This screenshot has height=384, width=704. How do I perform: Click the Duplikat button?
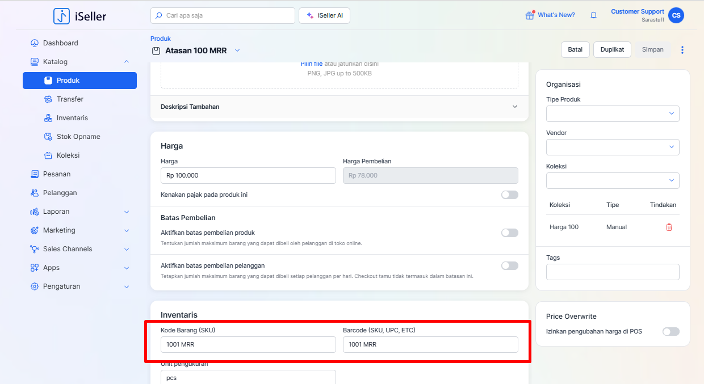[612, 49]
